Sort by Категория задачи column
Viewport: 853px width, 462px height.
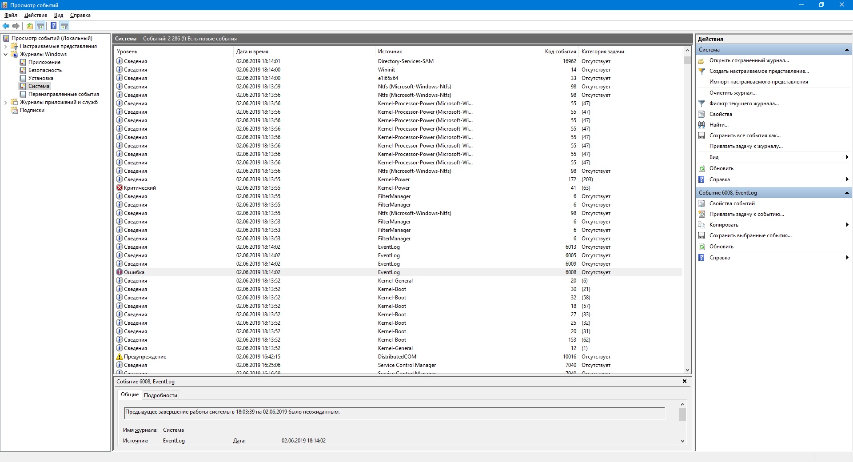click(630, 52)
